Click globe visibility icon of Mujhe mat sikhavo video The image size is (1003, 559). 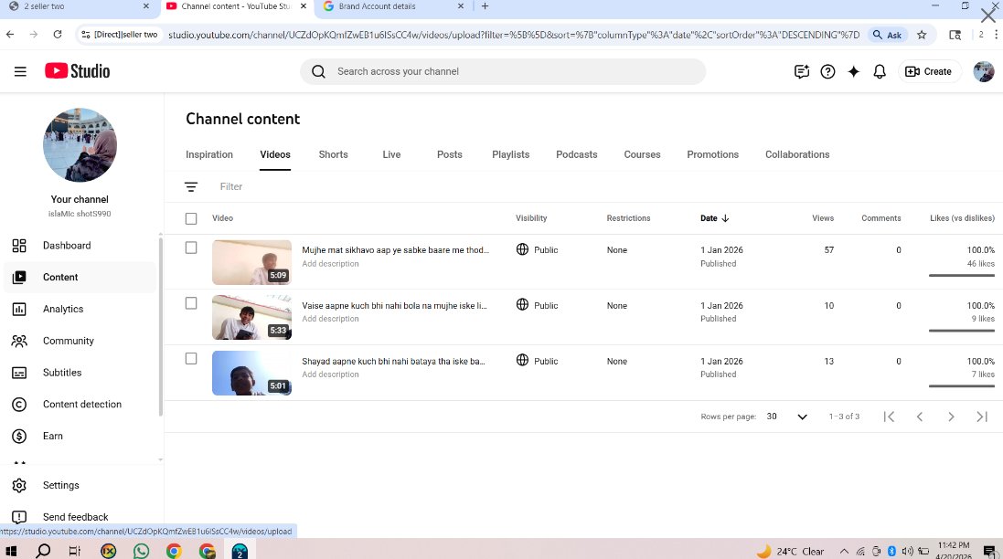523,249
